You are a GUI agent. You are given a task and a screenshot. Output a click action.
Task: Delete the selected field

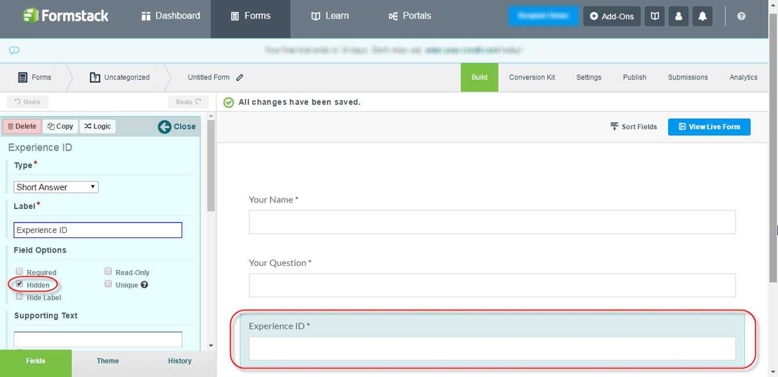tap(22, 126)
